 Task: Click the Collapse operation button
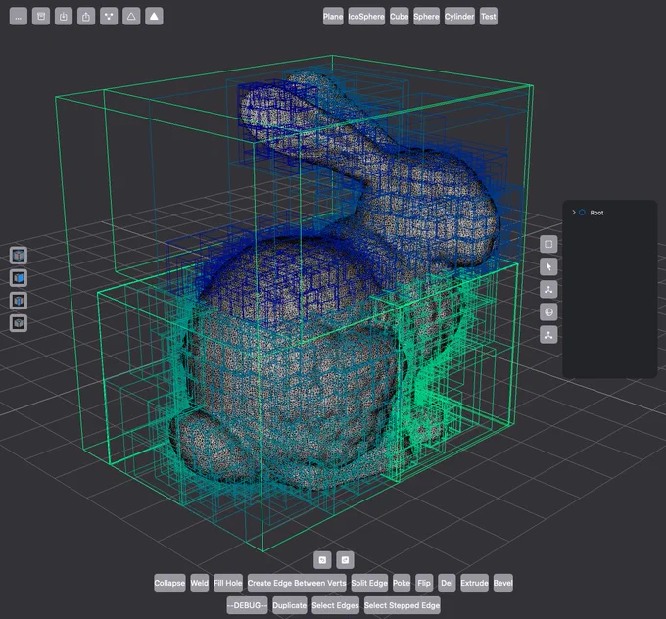[x=169, y=583]
